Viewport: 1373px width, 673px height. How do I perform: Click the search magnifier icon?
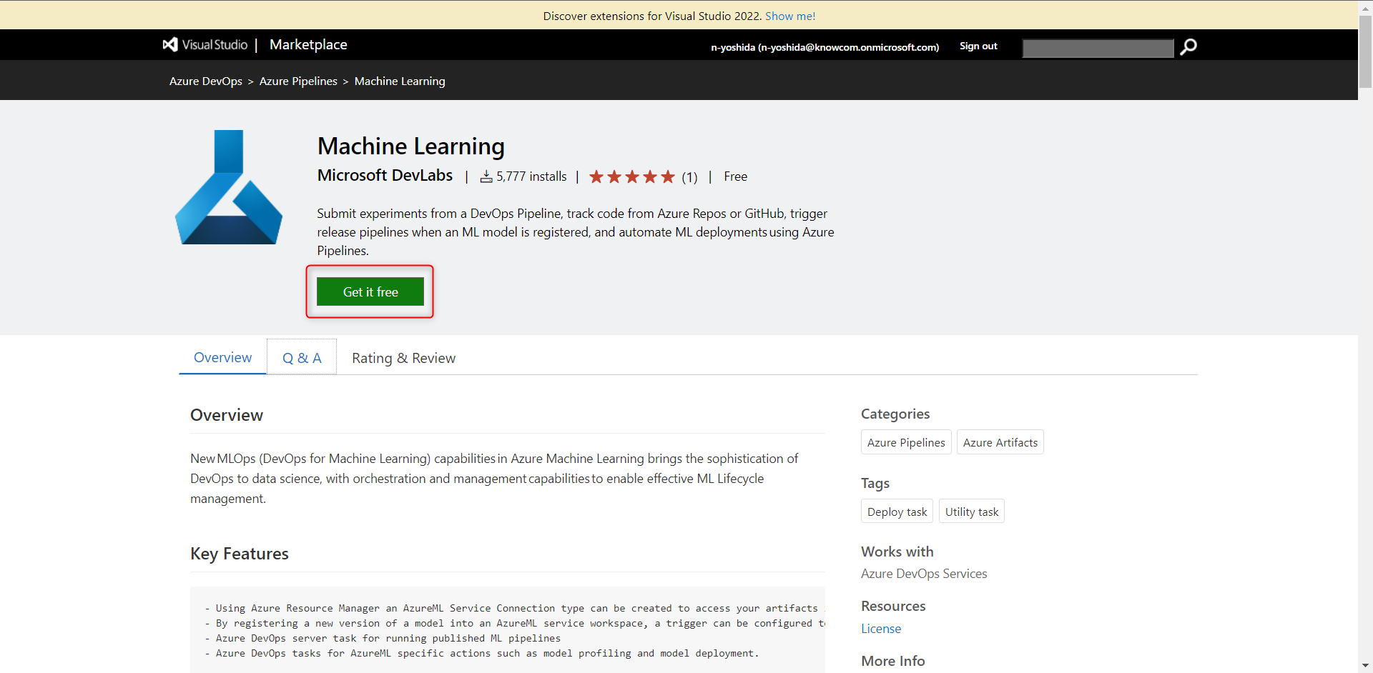(x=1189, y=47)
